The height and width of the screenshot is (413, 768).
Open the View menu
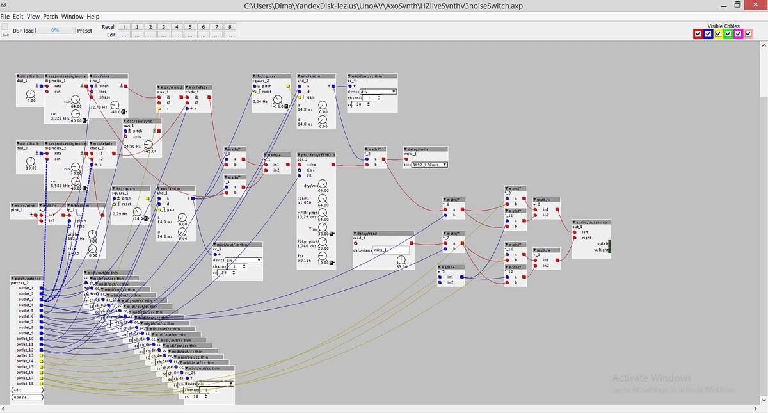click(x=33, y=16)
